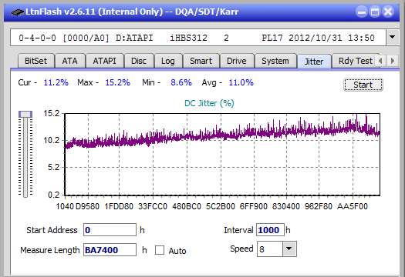
Task: Open the drive selection dropdown arrow
Action: click(x=393, y=38)
